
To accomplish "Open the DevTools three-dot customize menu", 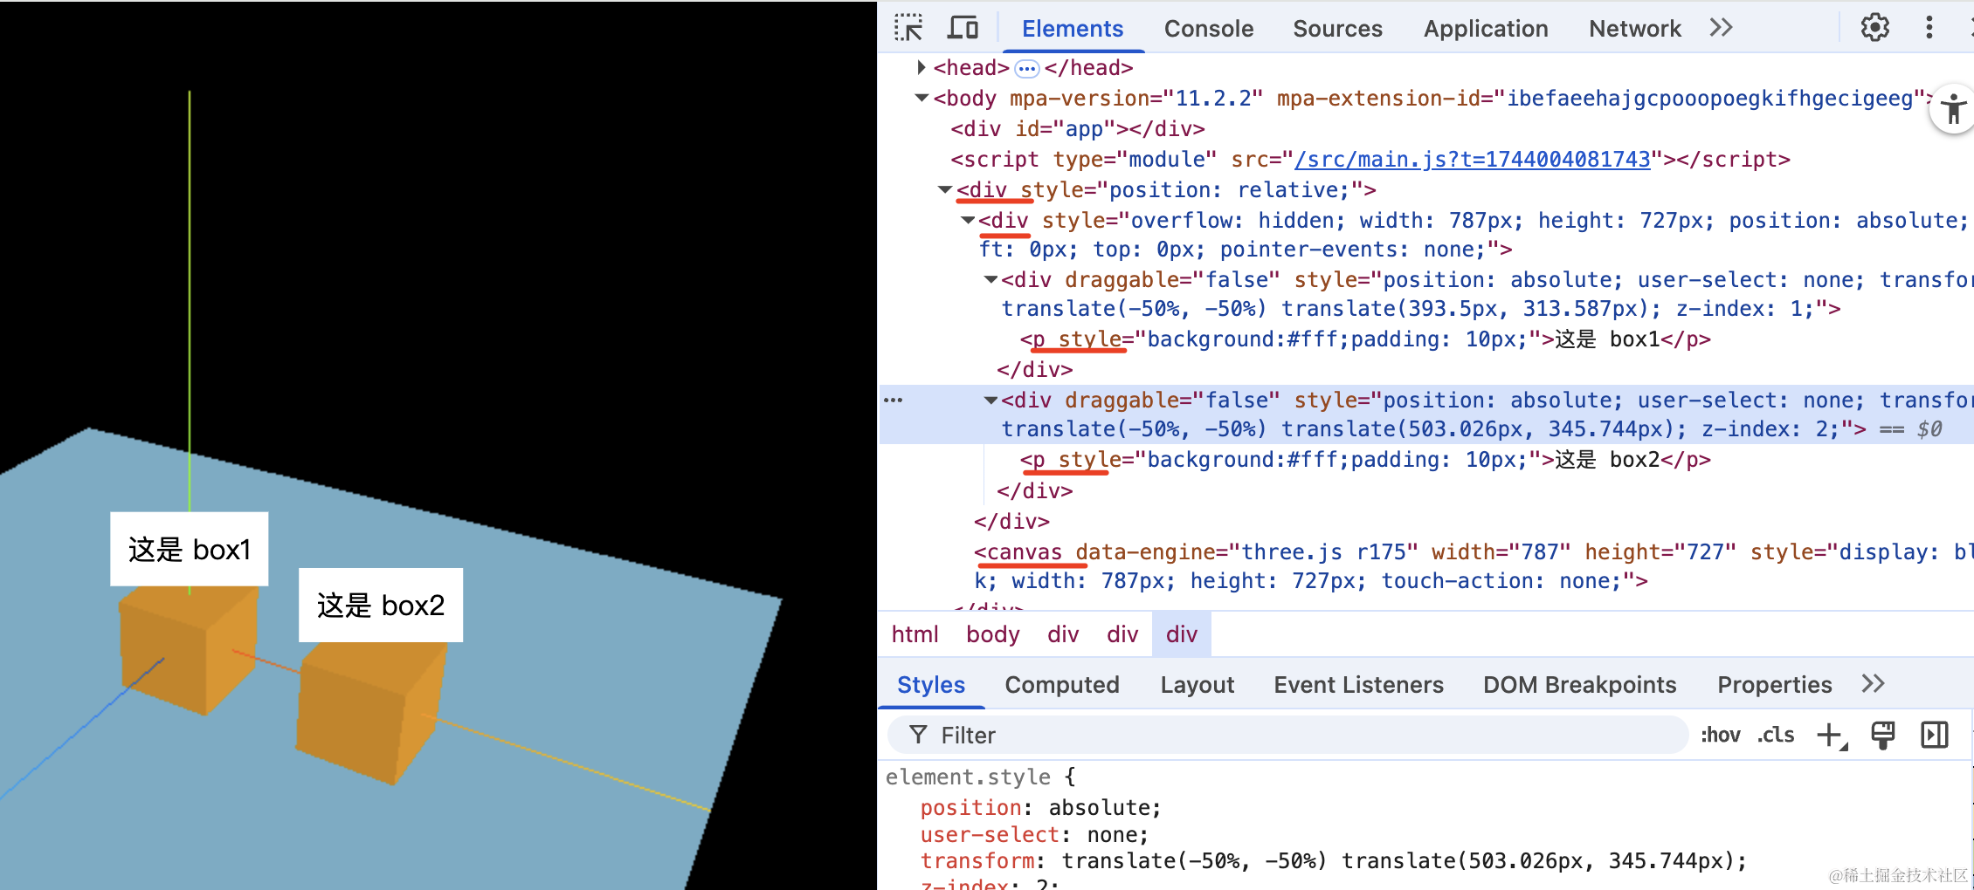I will 1929,28.
